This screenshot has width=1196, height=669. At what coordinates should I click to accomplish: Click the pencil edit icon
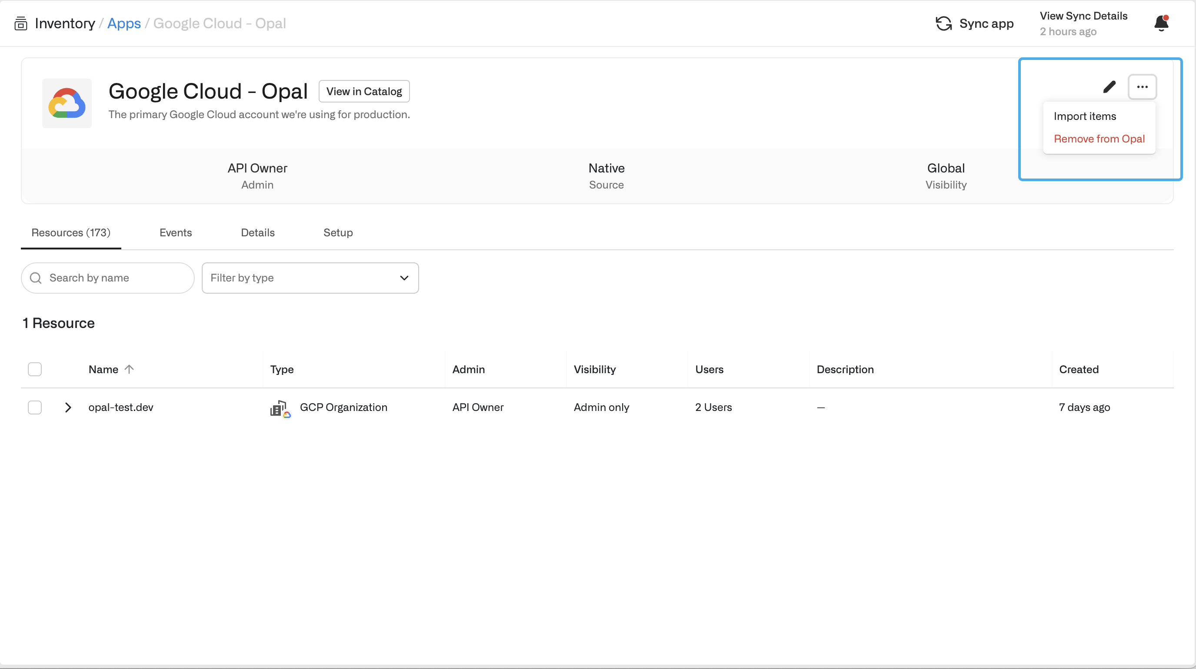[1109, 87]
